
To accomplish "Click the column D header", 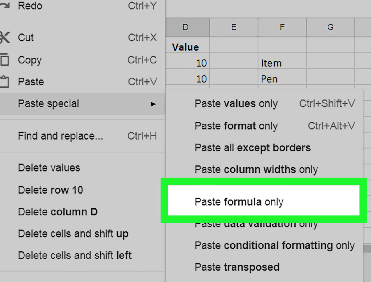I will [185, 27].
